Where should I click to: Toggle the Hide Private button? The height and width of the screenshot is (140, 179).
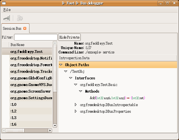coord(69,37)
